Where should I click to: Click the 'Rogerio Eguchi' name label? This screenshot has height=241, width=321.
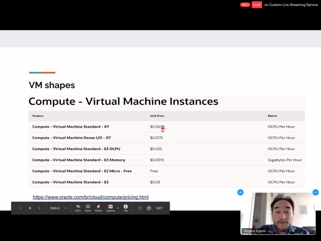click(255, 231)
